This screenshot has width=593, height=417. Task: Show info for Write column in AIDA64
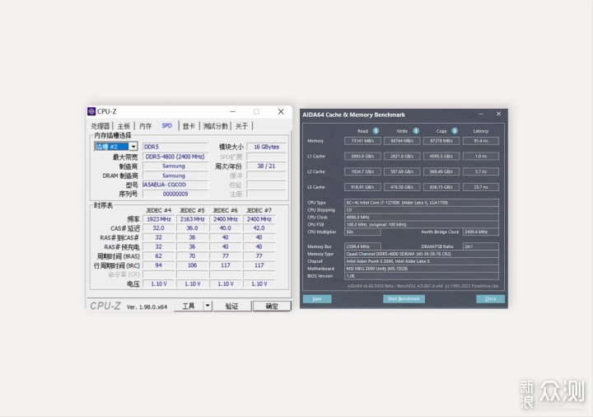[x=416, y=130]
